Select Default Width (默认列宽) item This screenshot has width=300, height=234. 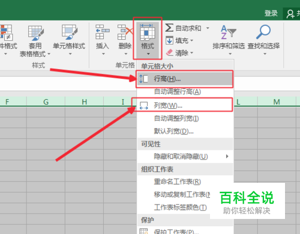(x=185, y=131)
